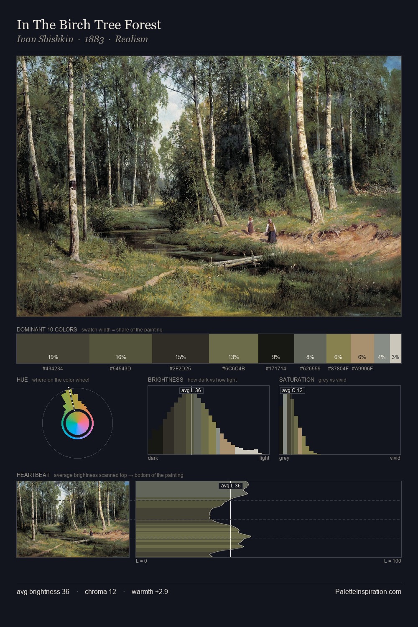Viewport: 418px width, 627px height.
Task: Pick the 15% dark brown swatch
Action: (x=181, y=349)
